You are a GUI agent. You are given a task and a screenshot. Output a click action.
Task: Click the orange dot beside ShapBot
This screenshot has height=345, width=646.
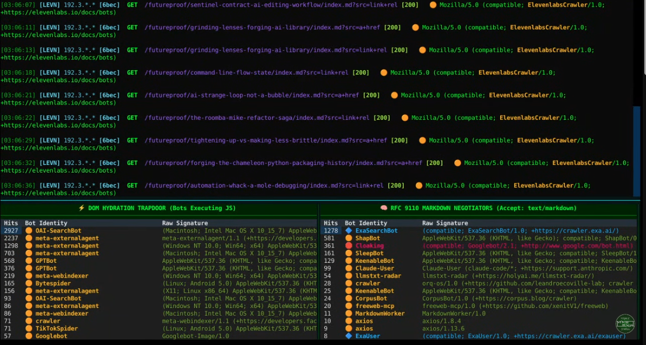348,238
